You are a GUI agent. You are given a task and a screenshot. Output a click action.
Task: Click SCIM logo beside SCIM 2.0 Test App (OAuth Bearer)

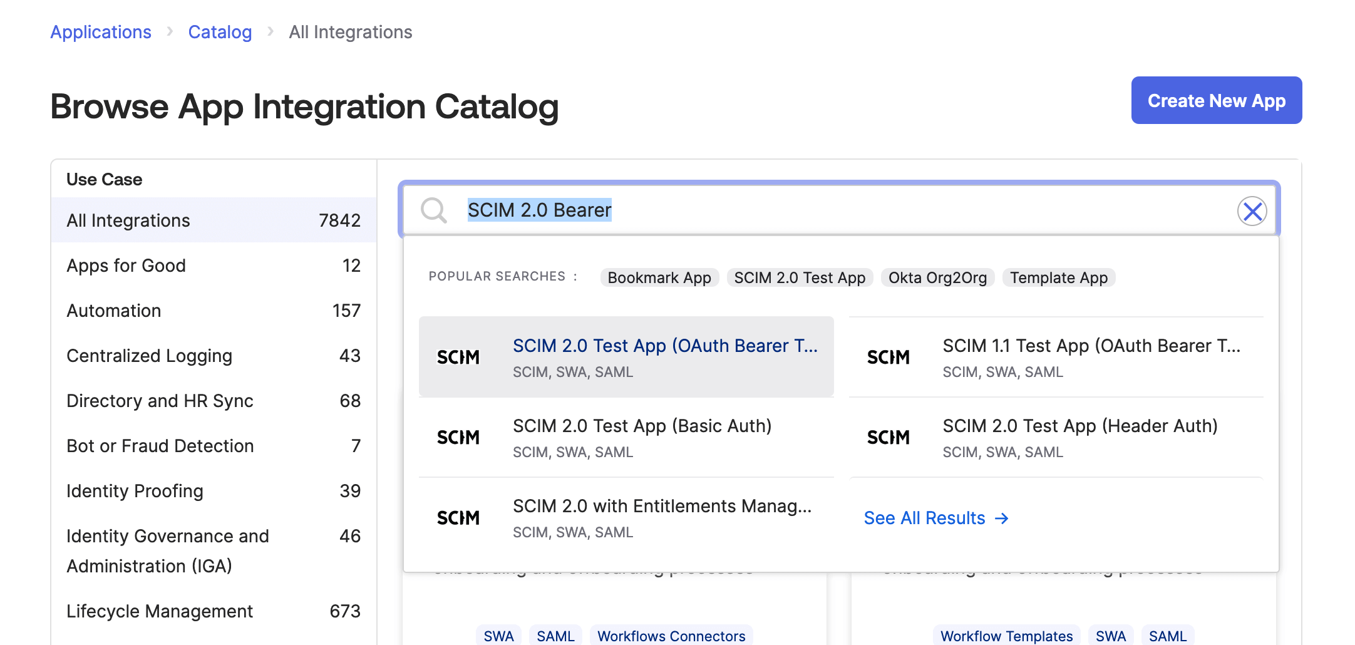[459, 357]
